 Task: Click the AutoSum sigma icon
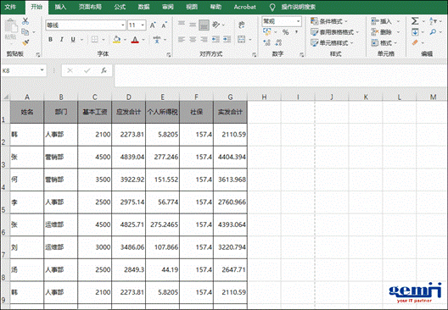415,21
